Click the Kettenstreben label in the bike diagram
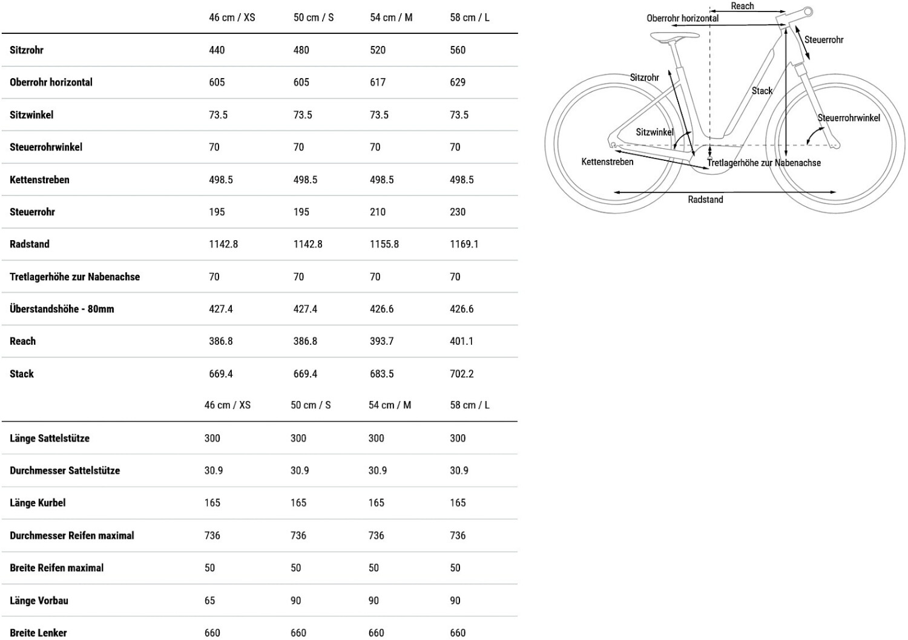 pyautogui.click(x=607, y=162)
